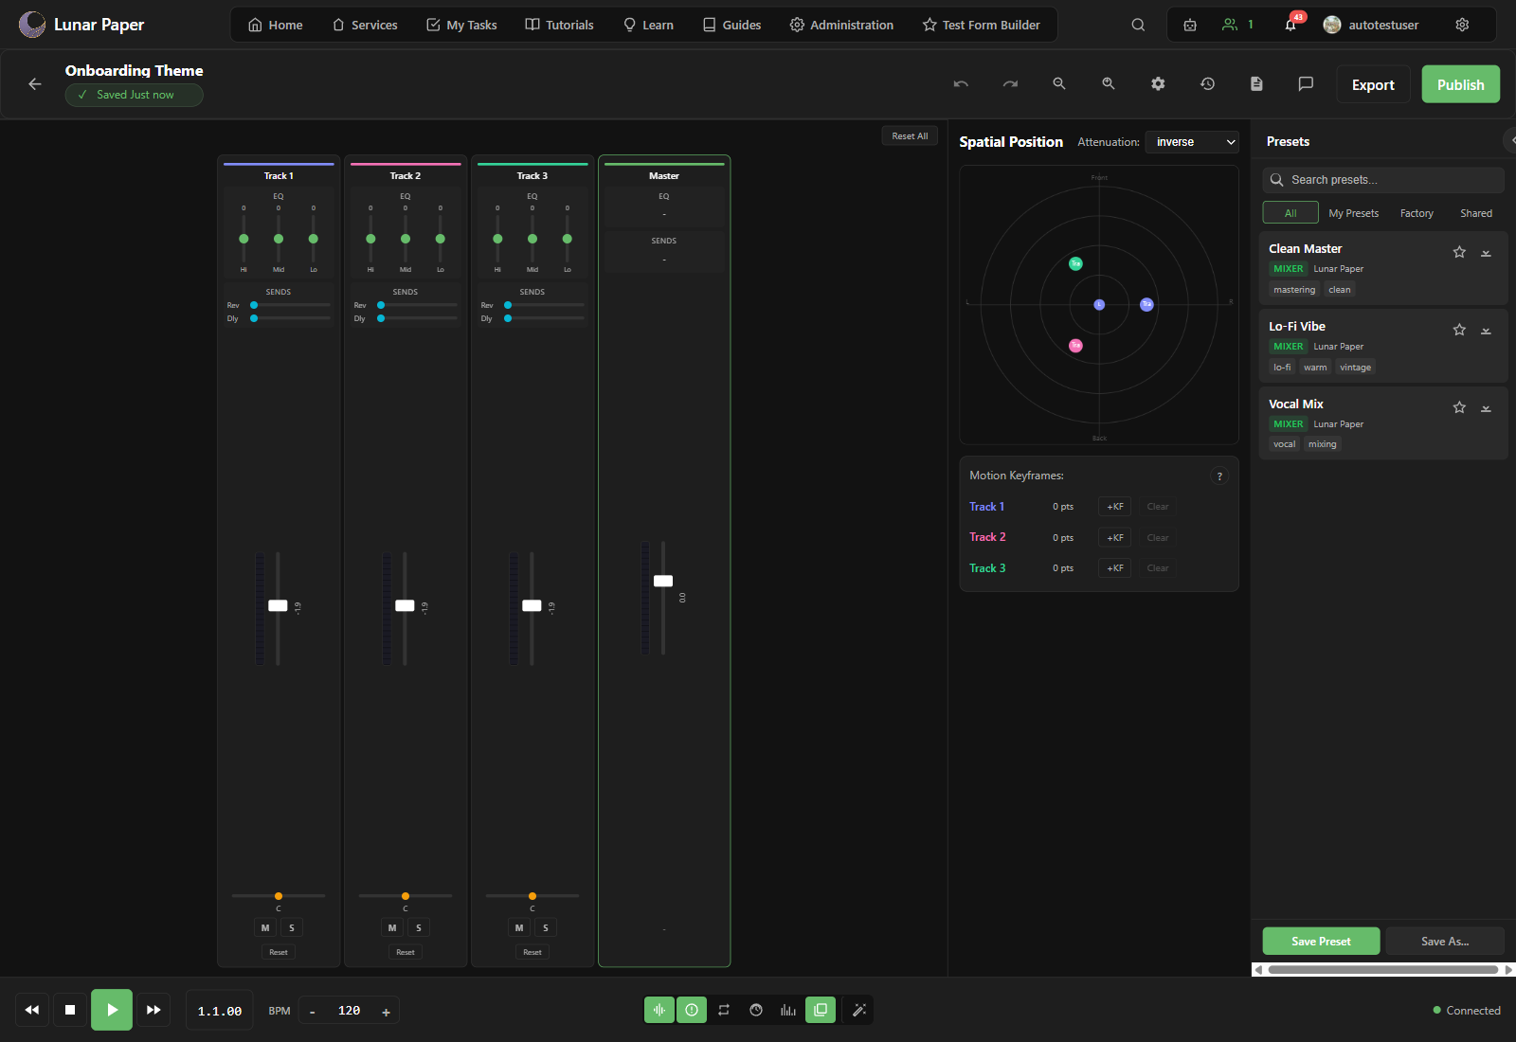Favorite the Vocal Mix preset star
Image resolution: width=1516 pixels, height=1042 pixels.
[x=1459, y=407]
